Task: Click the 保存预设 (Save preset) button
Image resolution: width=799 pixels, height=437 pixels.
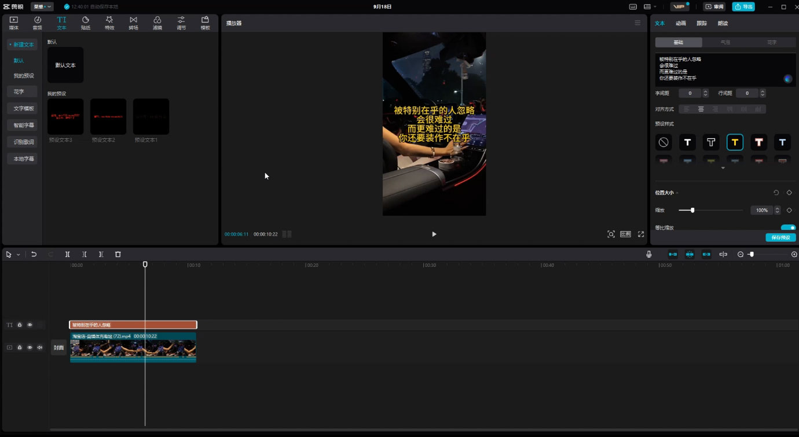Action: point(780,237)
